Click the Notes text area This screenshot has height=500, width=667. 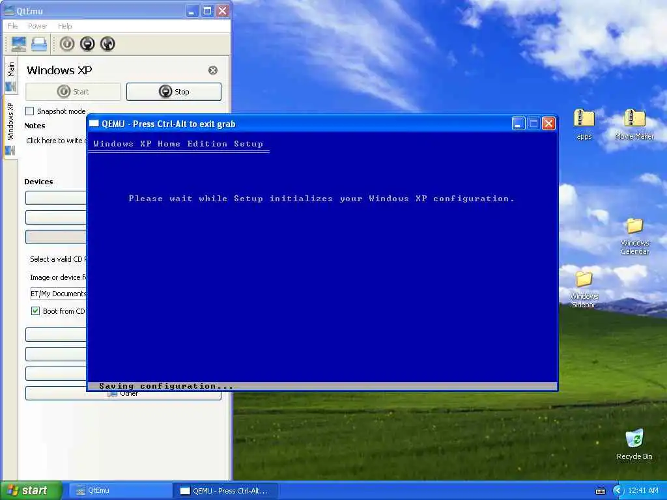coord(55,141)
